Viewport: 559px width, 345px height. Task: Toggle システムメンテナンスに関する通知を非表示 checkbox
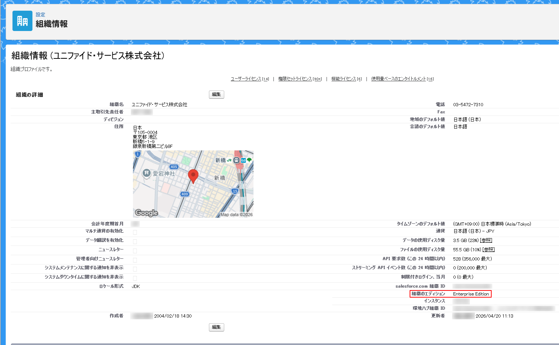(x=135, y=269)
